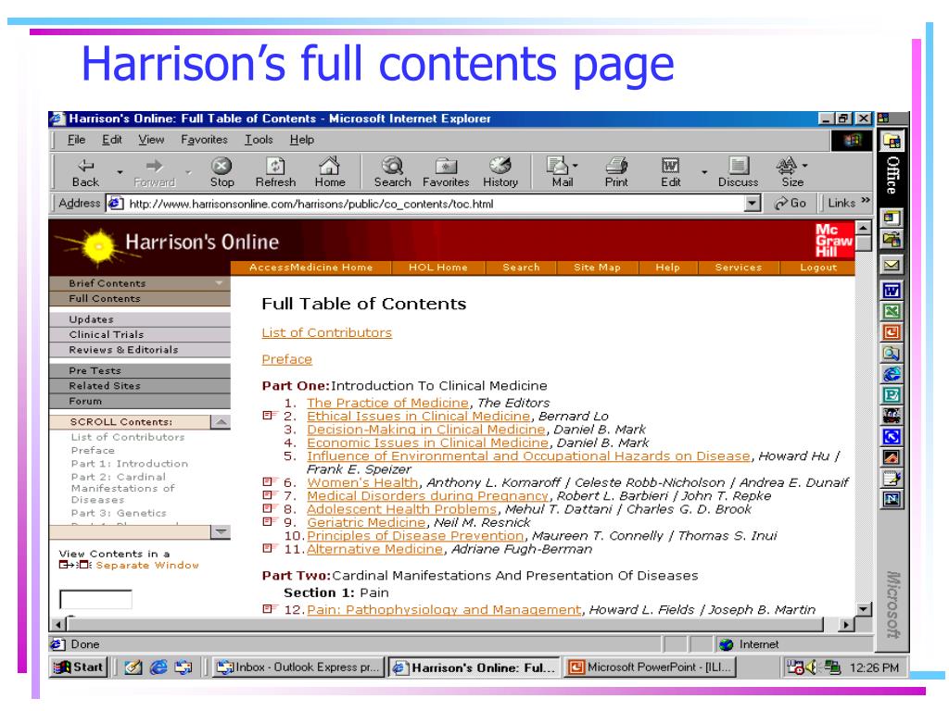This screenshot has height=711, width=949.
Task: Click SCROLL Contents down arrow
Action: (x=221, y=531)
